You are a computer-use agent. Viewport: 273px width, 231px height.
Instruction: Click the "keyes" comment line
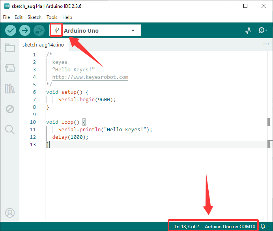[60, 62]
